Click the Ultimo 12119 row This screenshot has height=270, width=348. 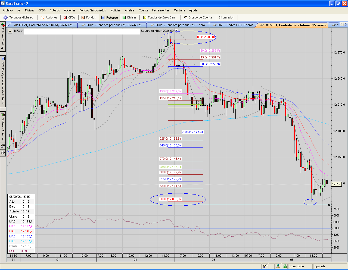pos(21,216)
